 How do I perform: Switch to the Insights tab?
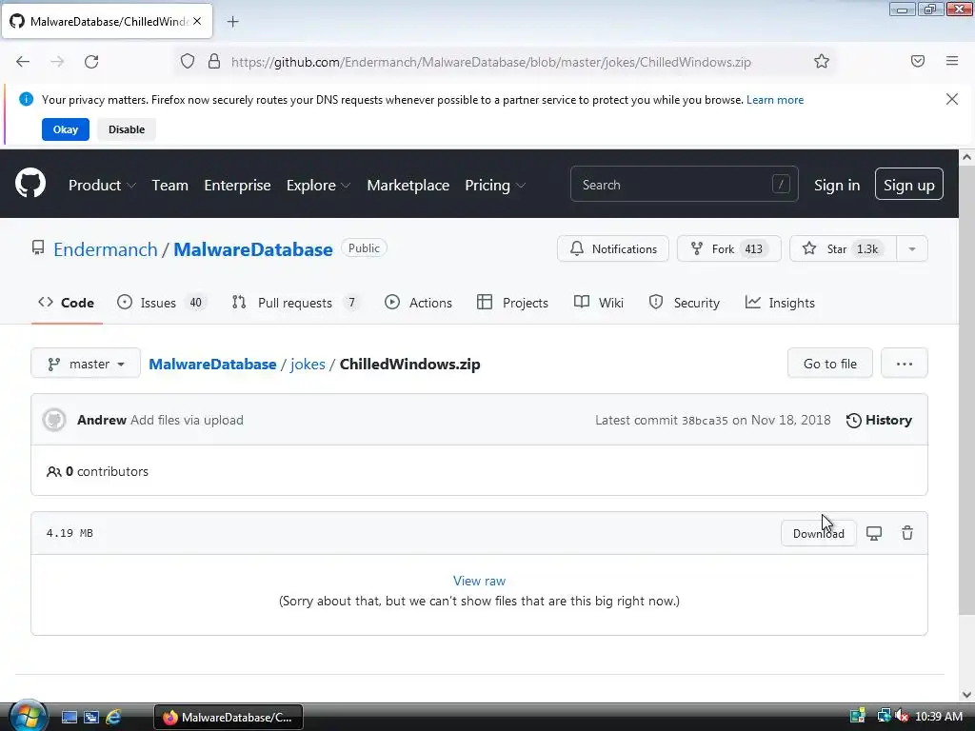click(x=780, y=303)
